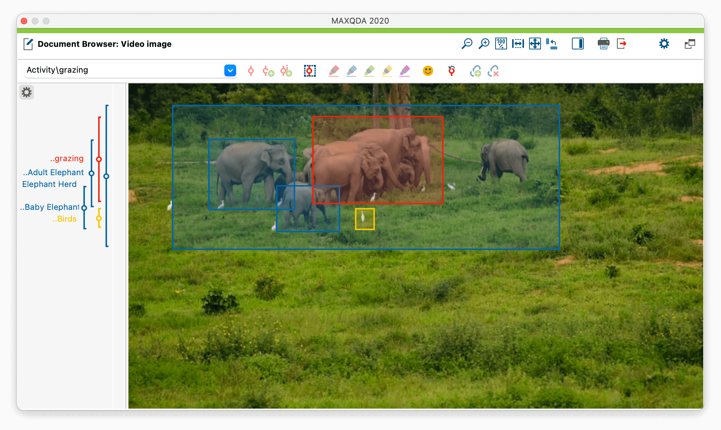Choose the green highlighter pen
Screen dimensions: 721x430
(369, 71)
